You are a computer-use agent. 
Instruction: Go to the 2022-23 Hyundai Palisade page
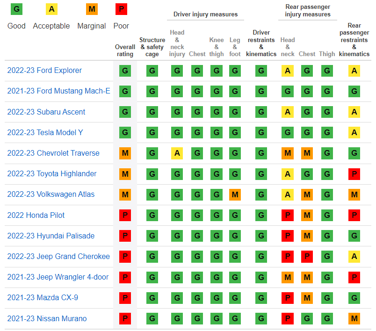(51, 236)
